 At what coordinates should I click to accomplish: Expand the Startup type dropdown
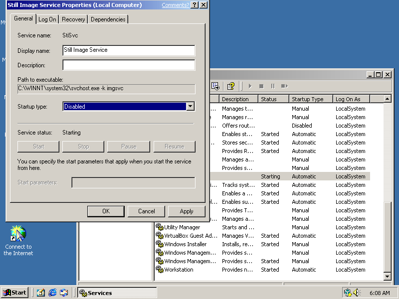coord(190,106)
